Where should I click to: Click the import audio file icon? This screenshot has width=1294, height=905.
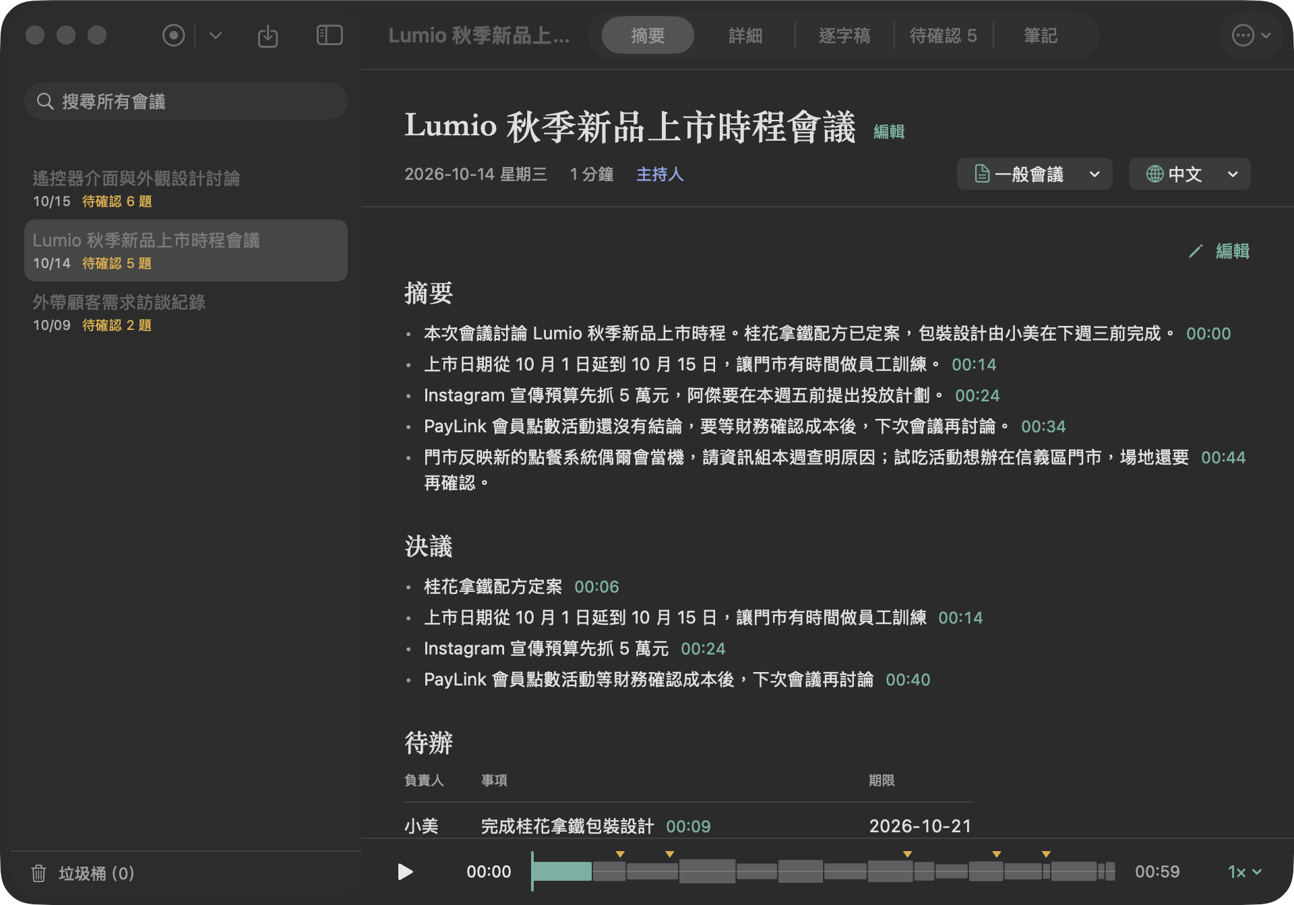[268, 36]
